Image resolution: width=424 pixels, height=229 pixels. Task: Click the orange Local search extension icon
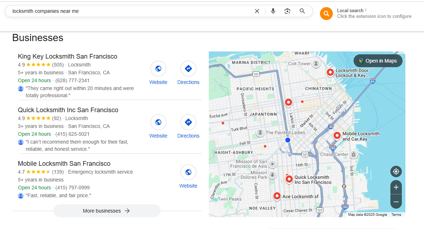pos(326,14)
